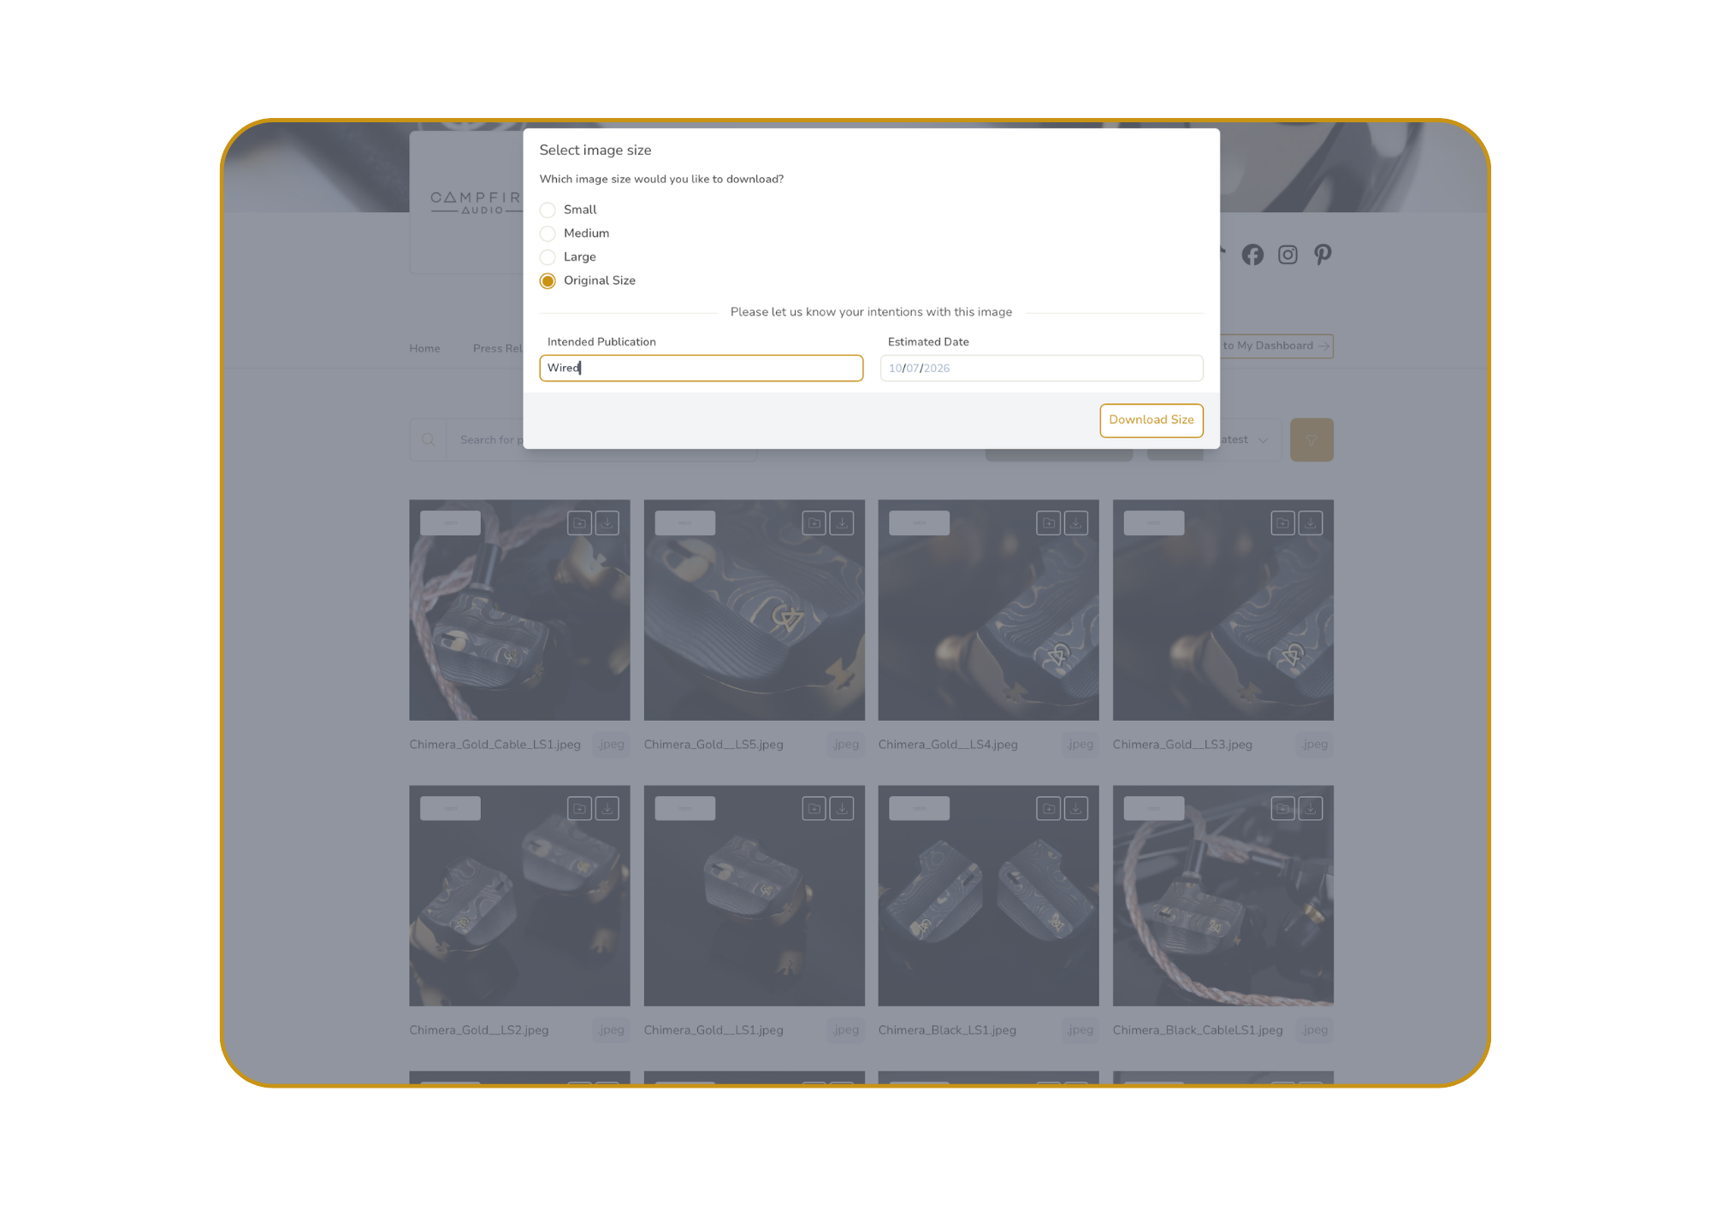Download Chimera_Gold__LS4.jpeg via its download icon

point(1076,523)
